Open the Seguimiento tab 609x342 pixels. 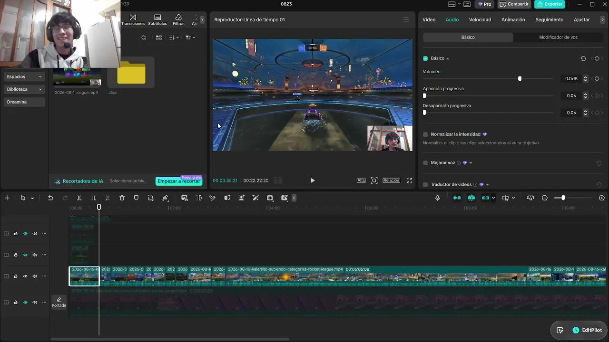550,19
